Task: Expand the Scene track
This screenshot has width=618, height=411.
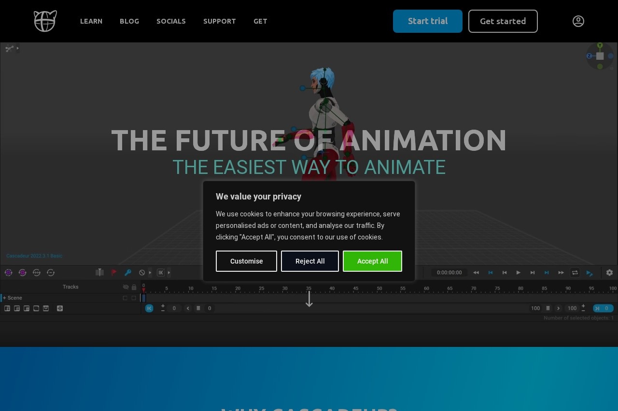Action: coord(4,298)
